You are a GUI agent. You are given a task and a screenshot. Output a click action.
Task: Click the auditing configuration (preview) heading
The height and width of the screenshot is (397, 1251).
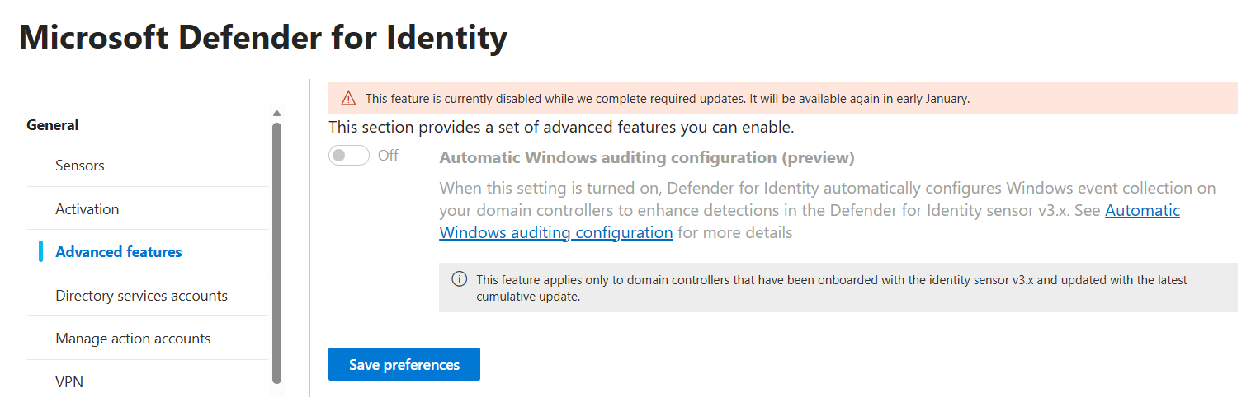tap(647, 157)
